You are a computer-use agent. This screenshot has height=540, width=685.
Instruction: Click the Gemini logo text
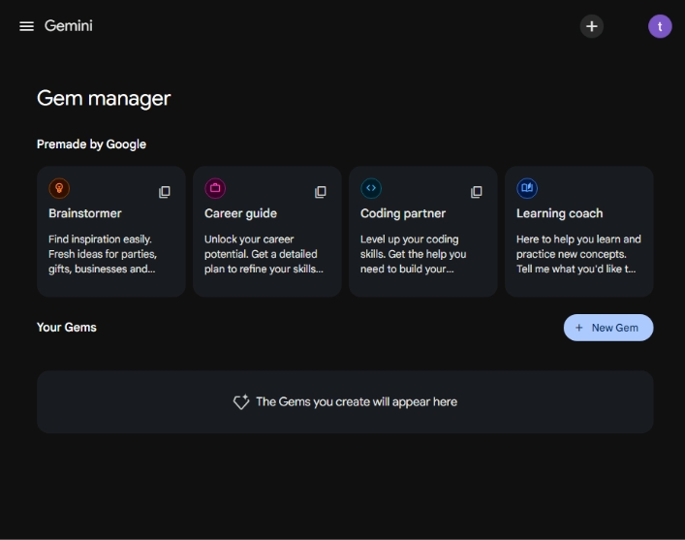(x=69, y=26)
